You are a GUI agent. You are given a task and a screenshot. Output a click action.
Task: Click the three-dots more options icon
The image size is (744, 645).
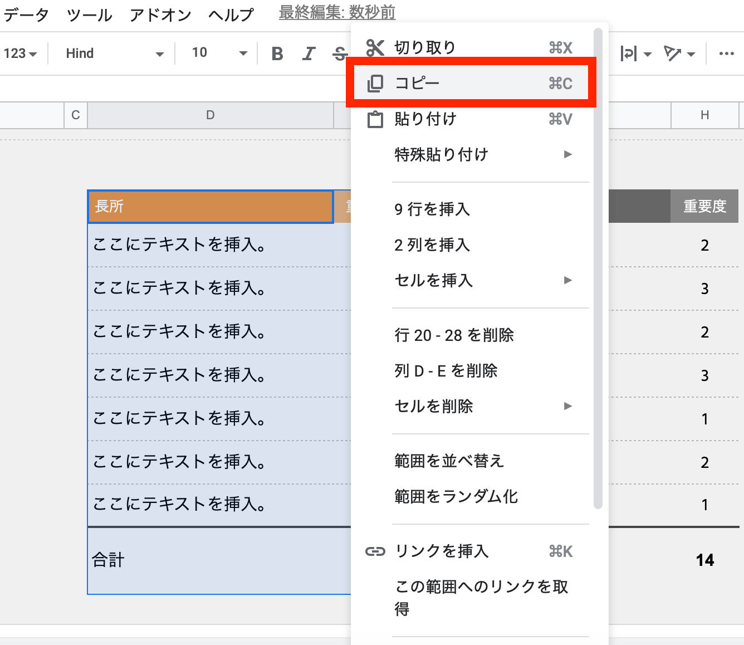coord(726,54)
